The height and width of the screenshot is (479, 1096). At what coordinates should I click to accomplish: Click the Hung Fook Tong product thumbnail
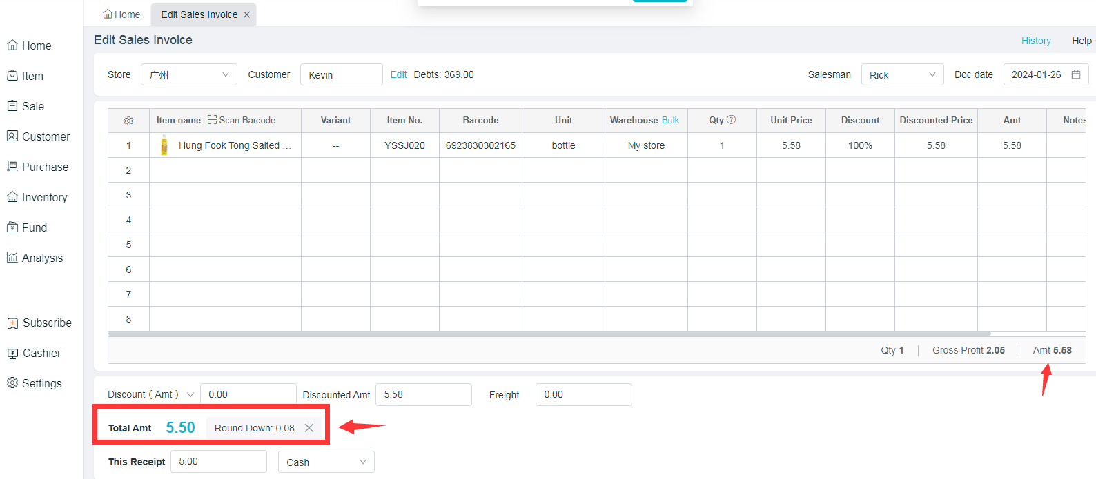(164, 145)
